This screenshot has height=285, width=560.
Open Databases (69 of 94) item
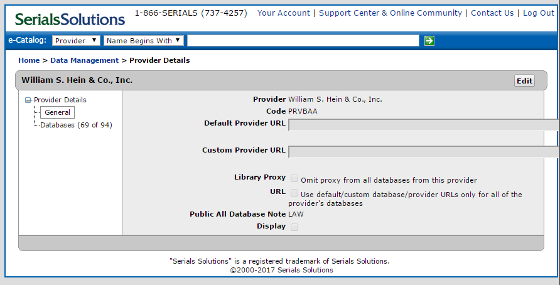(x=76, y=125)
